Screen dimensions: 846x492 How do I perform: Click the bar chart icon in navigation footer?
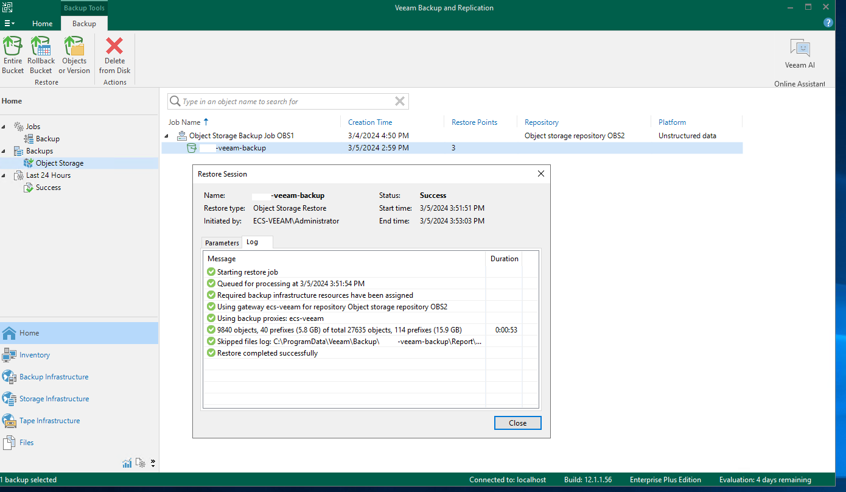127,463
